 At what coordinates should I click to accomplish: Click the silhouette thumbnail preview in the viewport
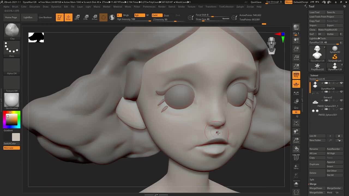pyautogui.click(x=36, y=37)
